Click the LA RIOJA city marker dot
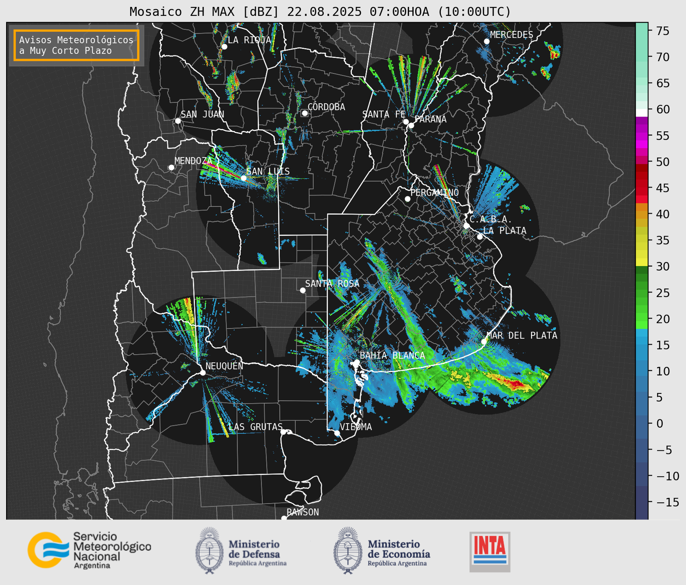This screenshot has width=686, height=585. pyautogui.click(x=224, y=47)
